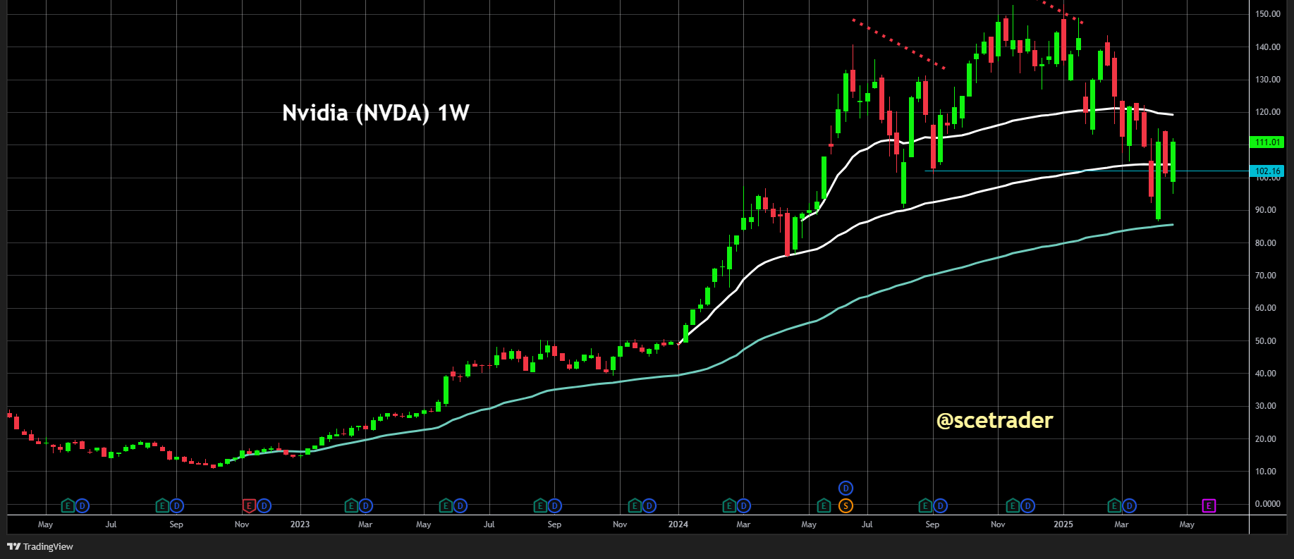Click the 2024 label on time axis
This screenshot has width=1294, height=559.
point(678,524)
